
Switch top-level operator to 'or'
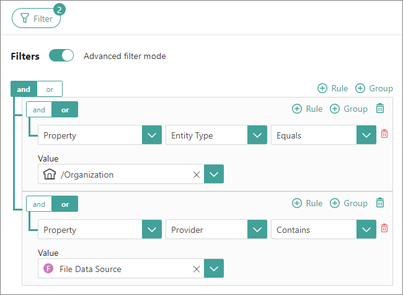[50, 89]
